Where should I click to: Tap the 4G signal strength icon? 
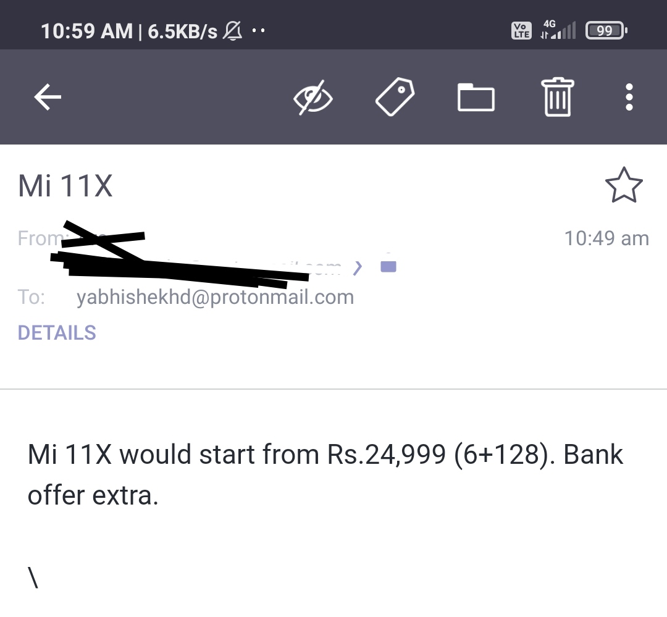click(558, 30)
